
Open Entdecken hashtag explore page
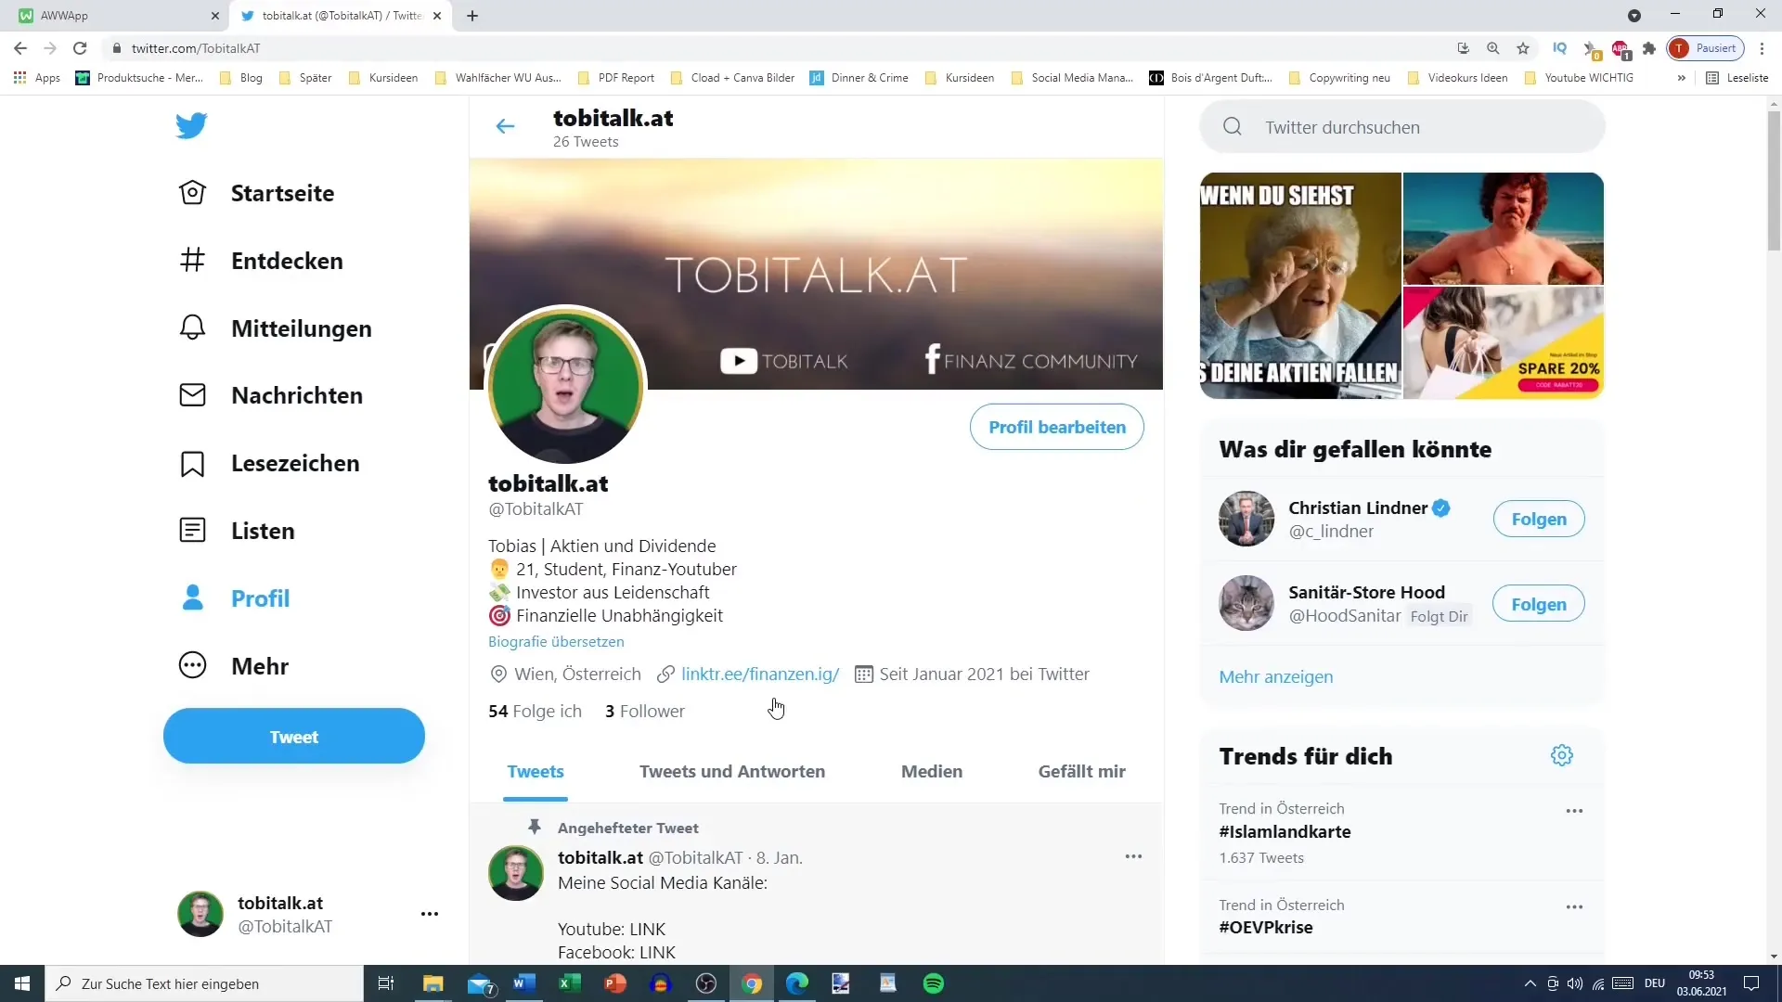[192, 261]
